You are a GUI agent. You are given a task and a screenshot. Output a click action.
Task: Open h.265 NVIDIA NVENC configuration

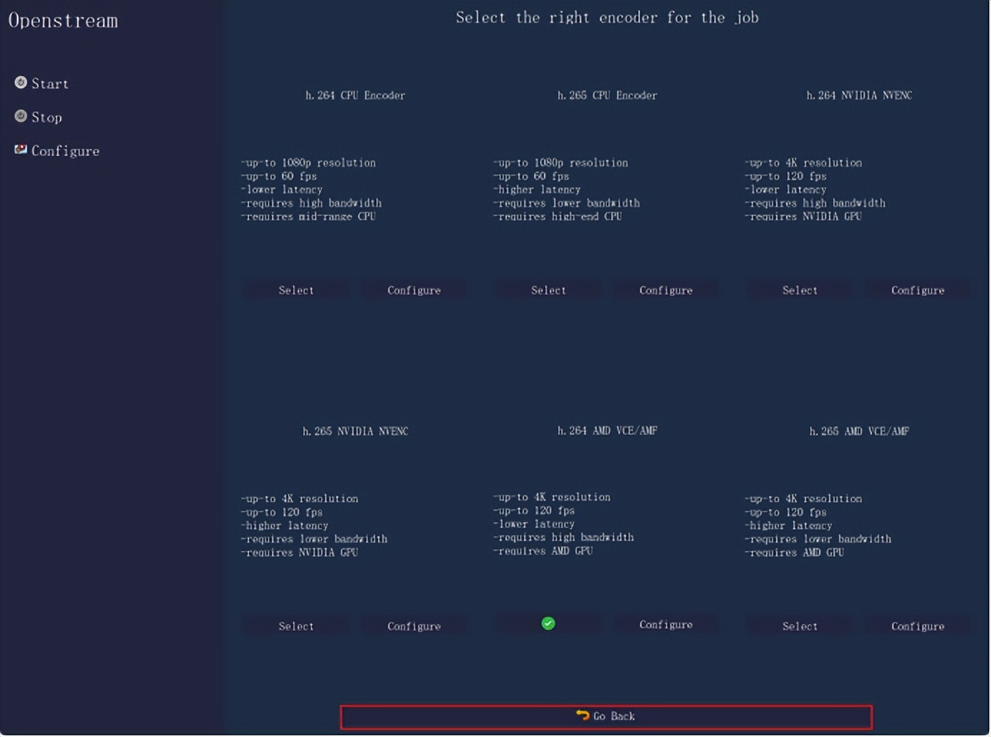(414, 626)
